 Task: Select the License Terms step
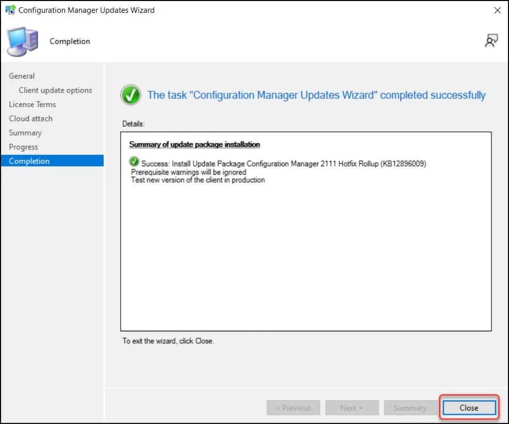[x=32, y=105]
